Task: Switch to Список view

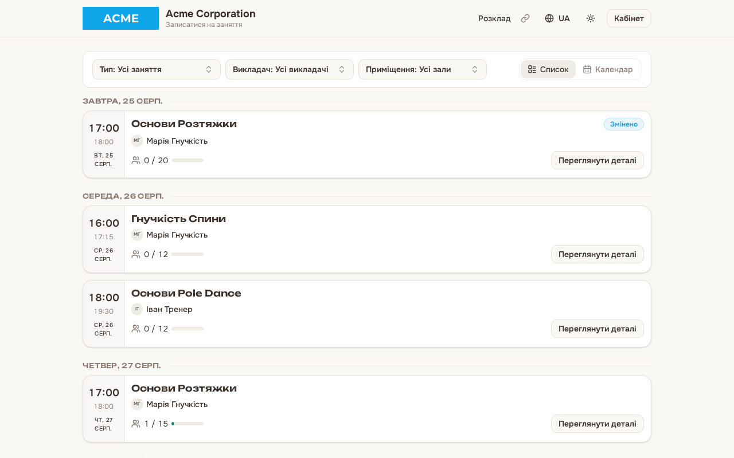Action: coord(548,69)
